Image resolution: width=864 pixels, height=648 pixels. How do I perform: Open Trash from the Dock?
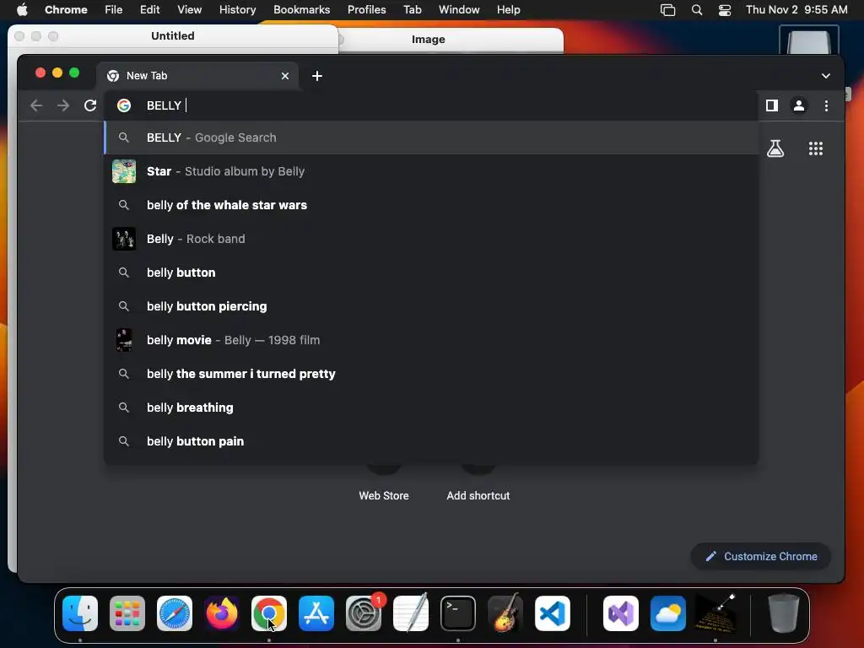(x=783, y=613)
